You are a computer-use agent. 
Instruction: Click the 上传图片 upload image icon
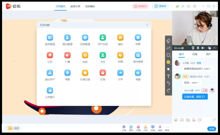point(50,91)
